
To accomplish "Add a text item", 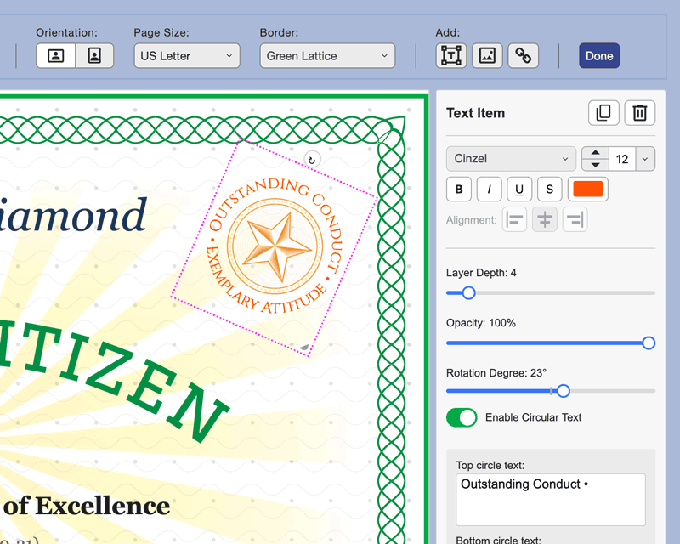I will pos(451,55).
